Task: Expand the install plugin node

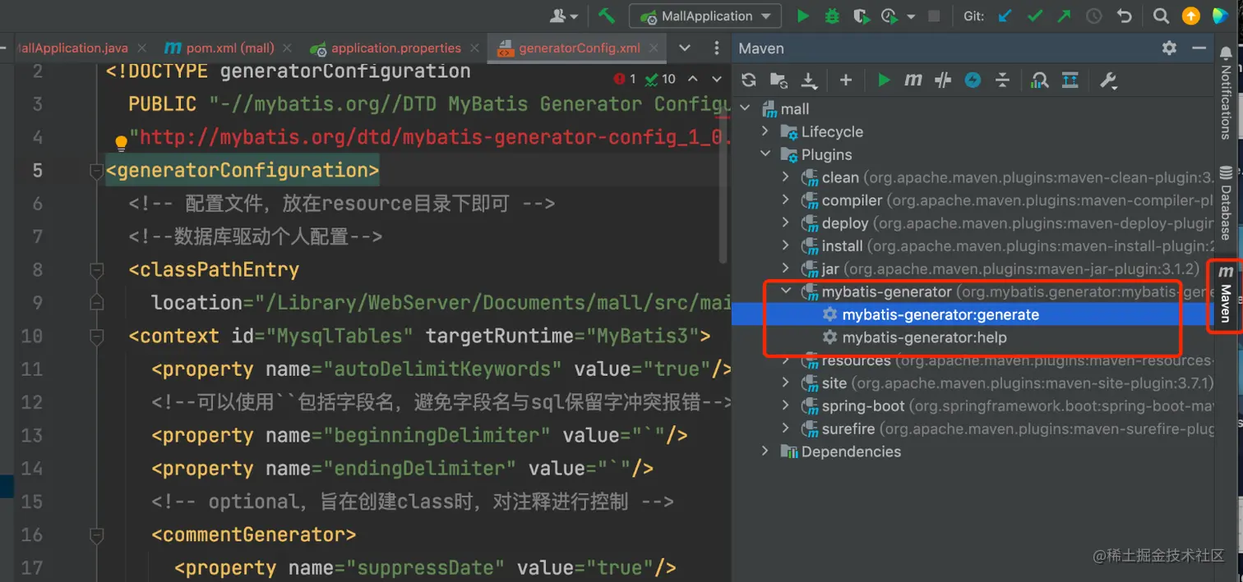Action: 786,245
